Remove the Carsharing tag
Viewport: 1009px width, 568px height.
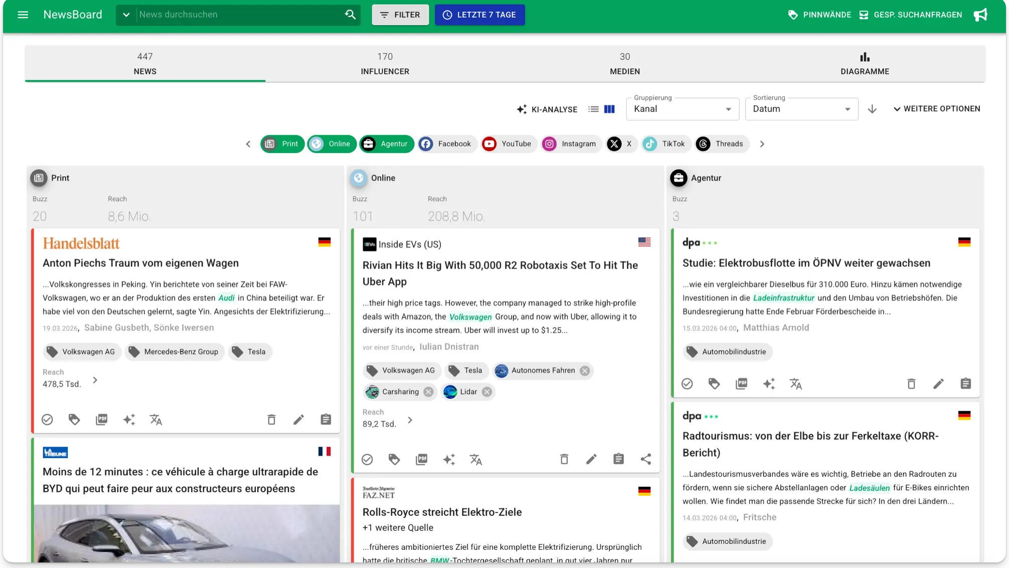point(428,392)
